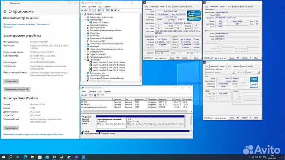This screenshot has width=285, height=160.
Task: Click the round down-arrow icon in Device Manager toolbar
Action: 119,10
